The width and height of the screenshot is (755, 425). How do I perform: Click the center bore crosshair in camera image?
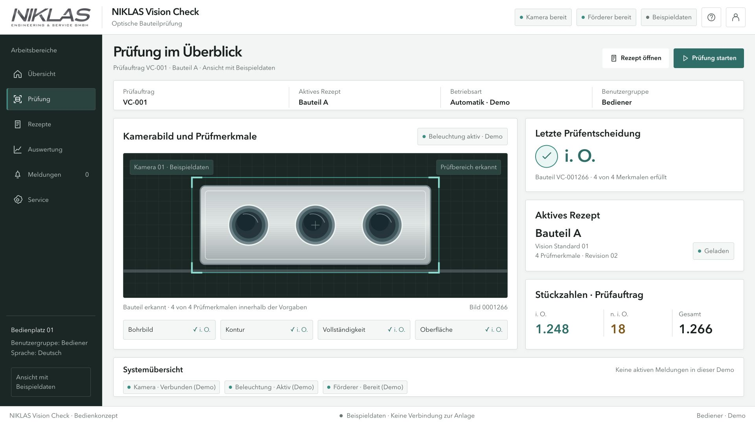coord(315,225)
